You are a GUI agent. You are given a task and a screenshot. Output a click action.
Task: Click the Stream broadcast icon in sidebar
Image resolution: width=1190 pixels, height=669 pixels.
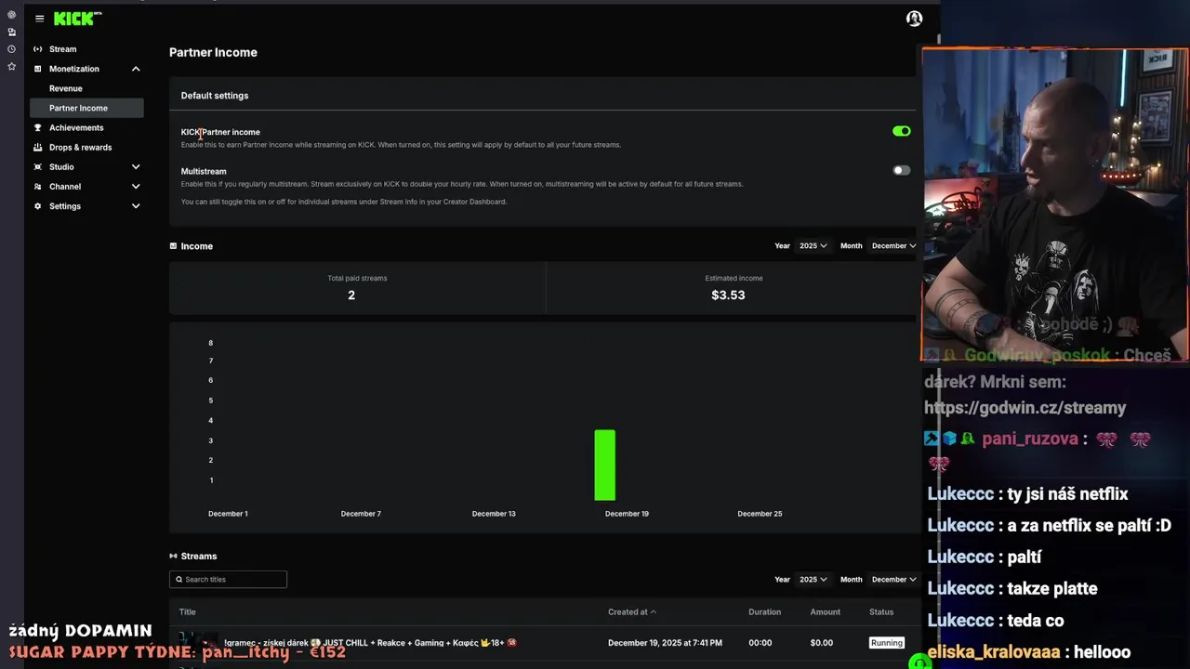[38, 49]
